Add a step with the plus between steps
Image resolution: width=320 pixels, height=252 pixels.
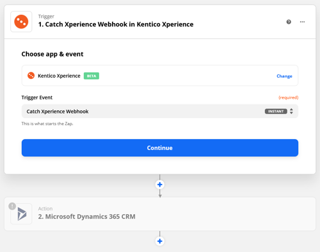point(160,185)
